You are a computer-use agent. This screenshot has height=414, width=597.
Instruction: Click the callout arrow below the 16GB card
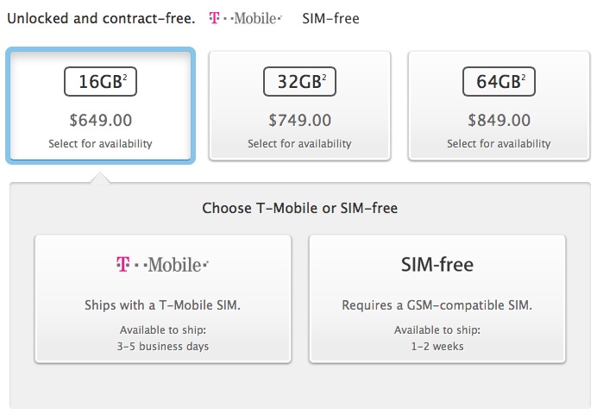[101, 177]
